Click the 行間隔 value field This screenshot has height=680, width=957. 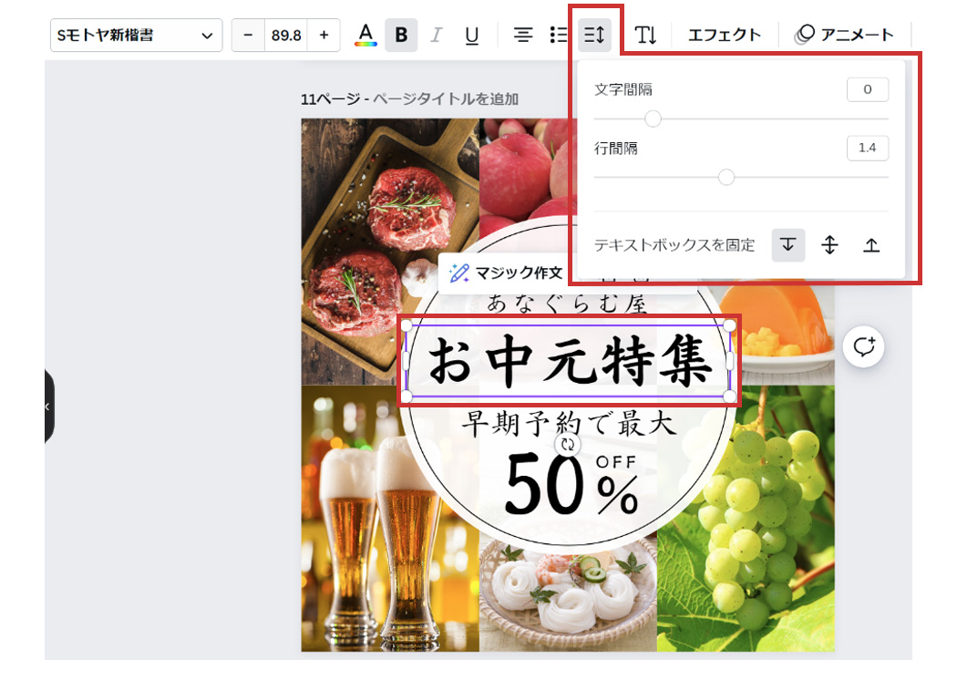point(867,148)
